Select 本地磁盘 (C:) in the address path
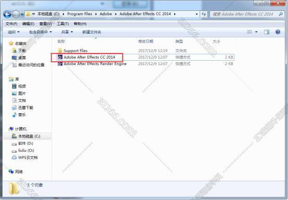This screenshot has width=288, height=200. click(x=48, y=14)
